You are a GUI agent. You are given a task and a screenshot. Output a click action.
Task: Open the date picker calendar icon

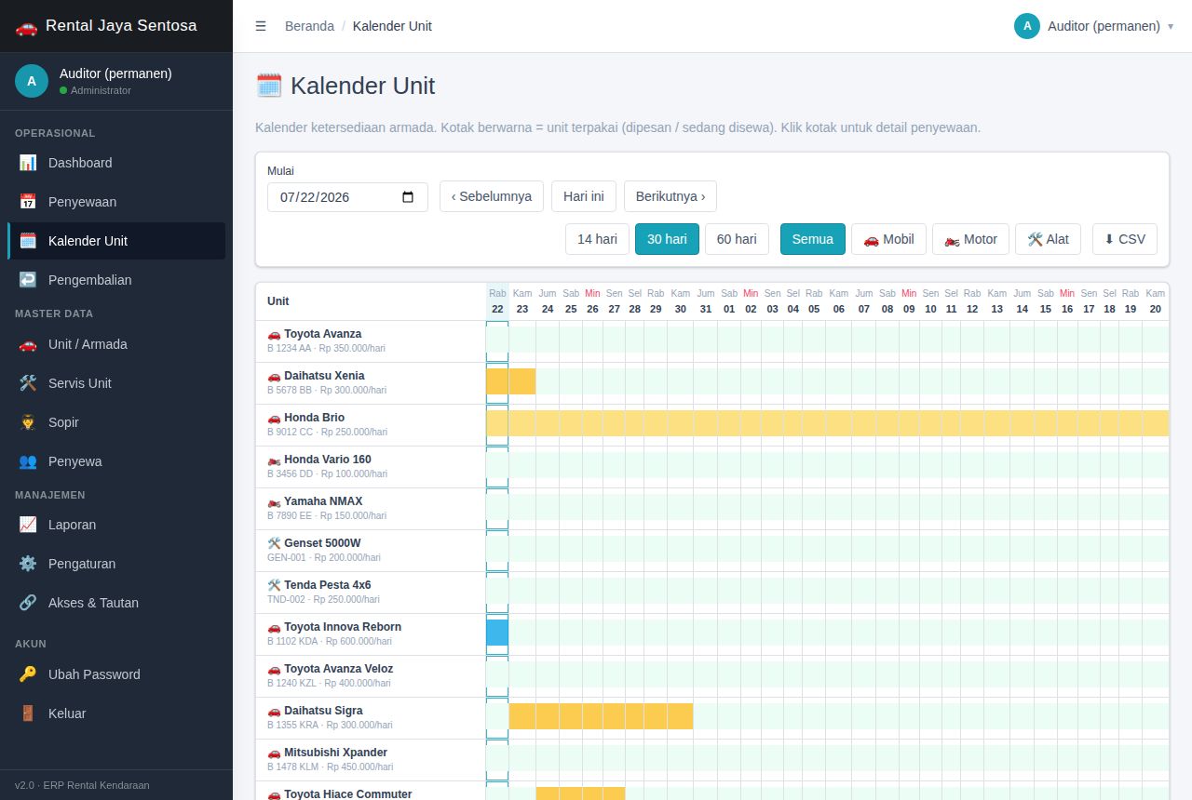(x=408, y=197)
